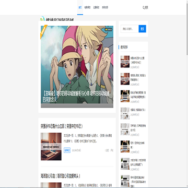The image size is (188, 188).
Task: Click the blue outlined category tag under first article
Action: pyautogui.click(x=67, y=150)
